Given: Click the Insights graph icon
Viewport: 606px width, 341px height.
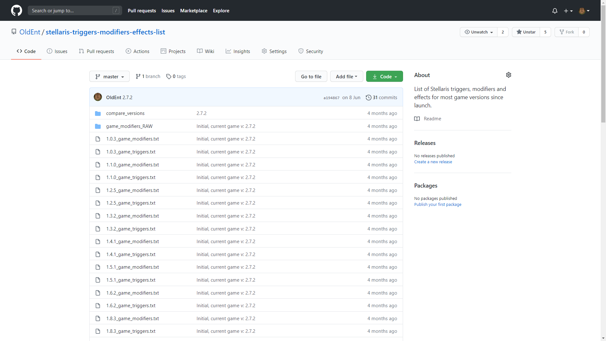Looking at the screenshot, I should [228, 51].
